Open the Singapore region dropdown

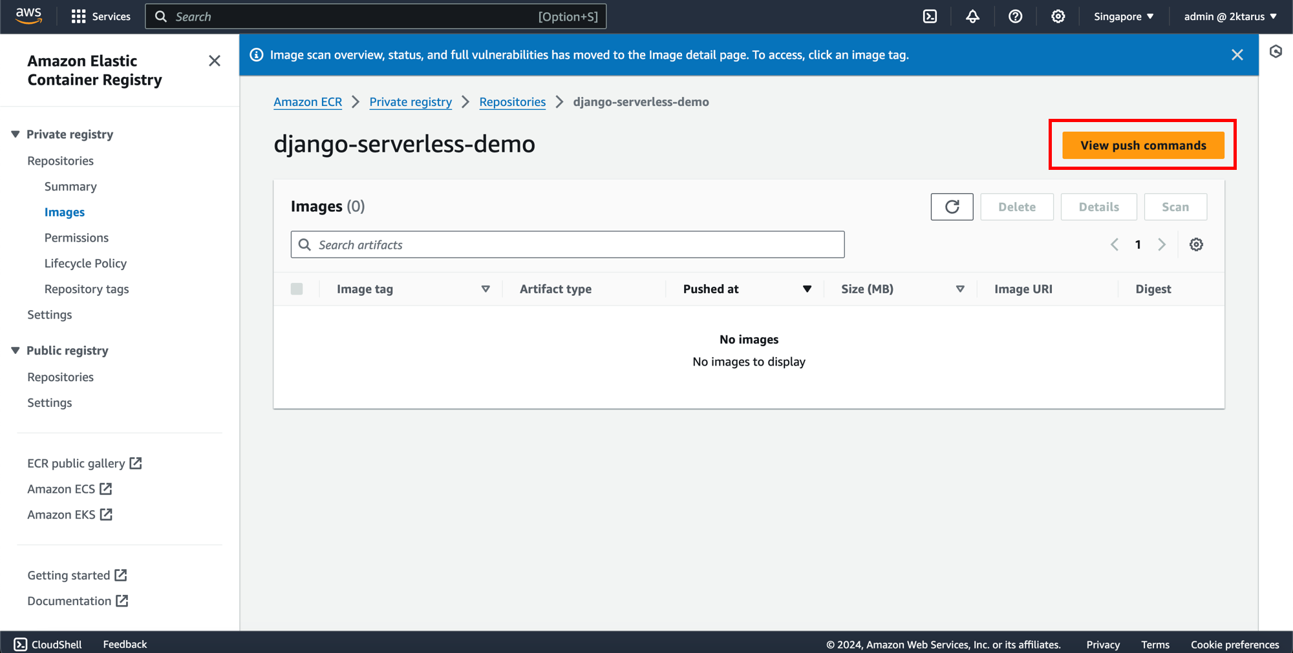(1124, 16)
